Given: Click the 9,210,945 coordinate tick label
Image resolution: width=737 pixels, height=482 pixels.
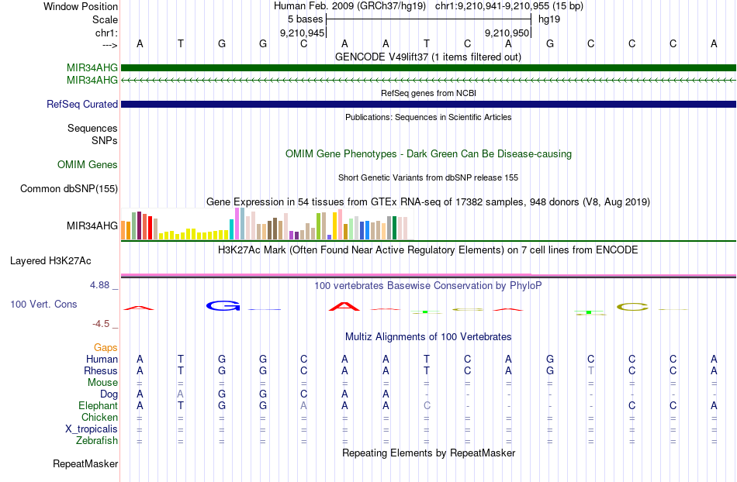Looking at the screenshot, I should [x=303, y=33].
